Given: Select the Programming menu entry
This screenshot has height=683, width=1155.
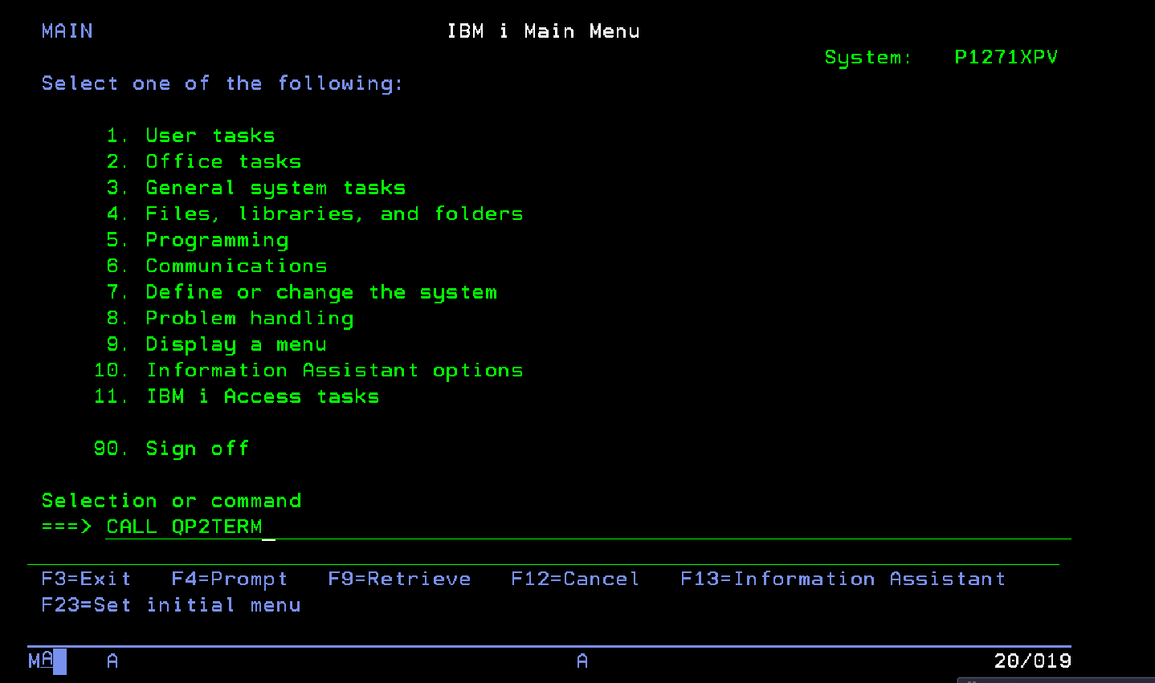Looking at the screenshot, I should click(x=217, y=240).
